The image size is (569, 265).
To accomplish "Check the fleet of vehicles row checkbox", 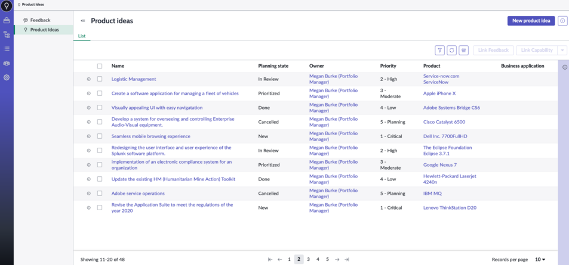I will [x=100, y=93].
